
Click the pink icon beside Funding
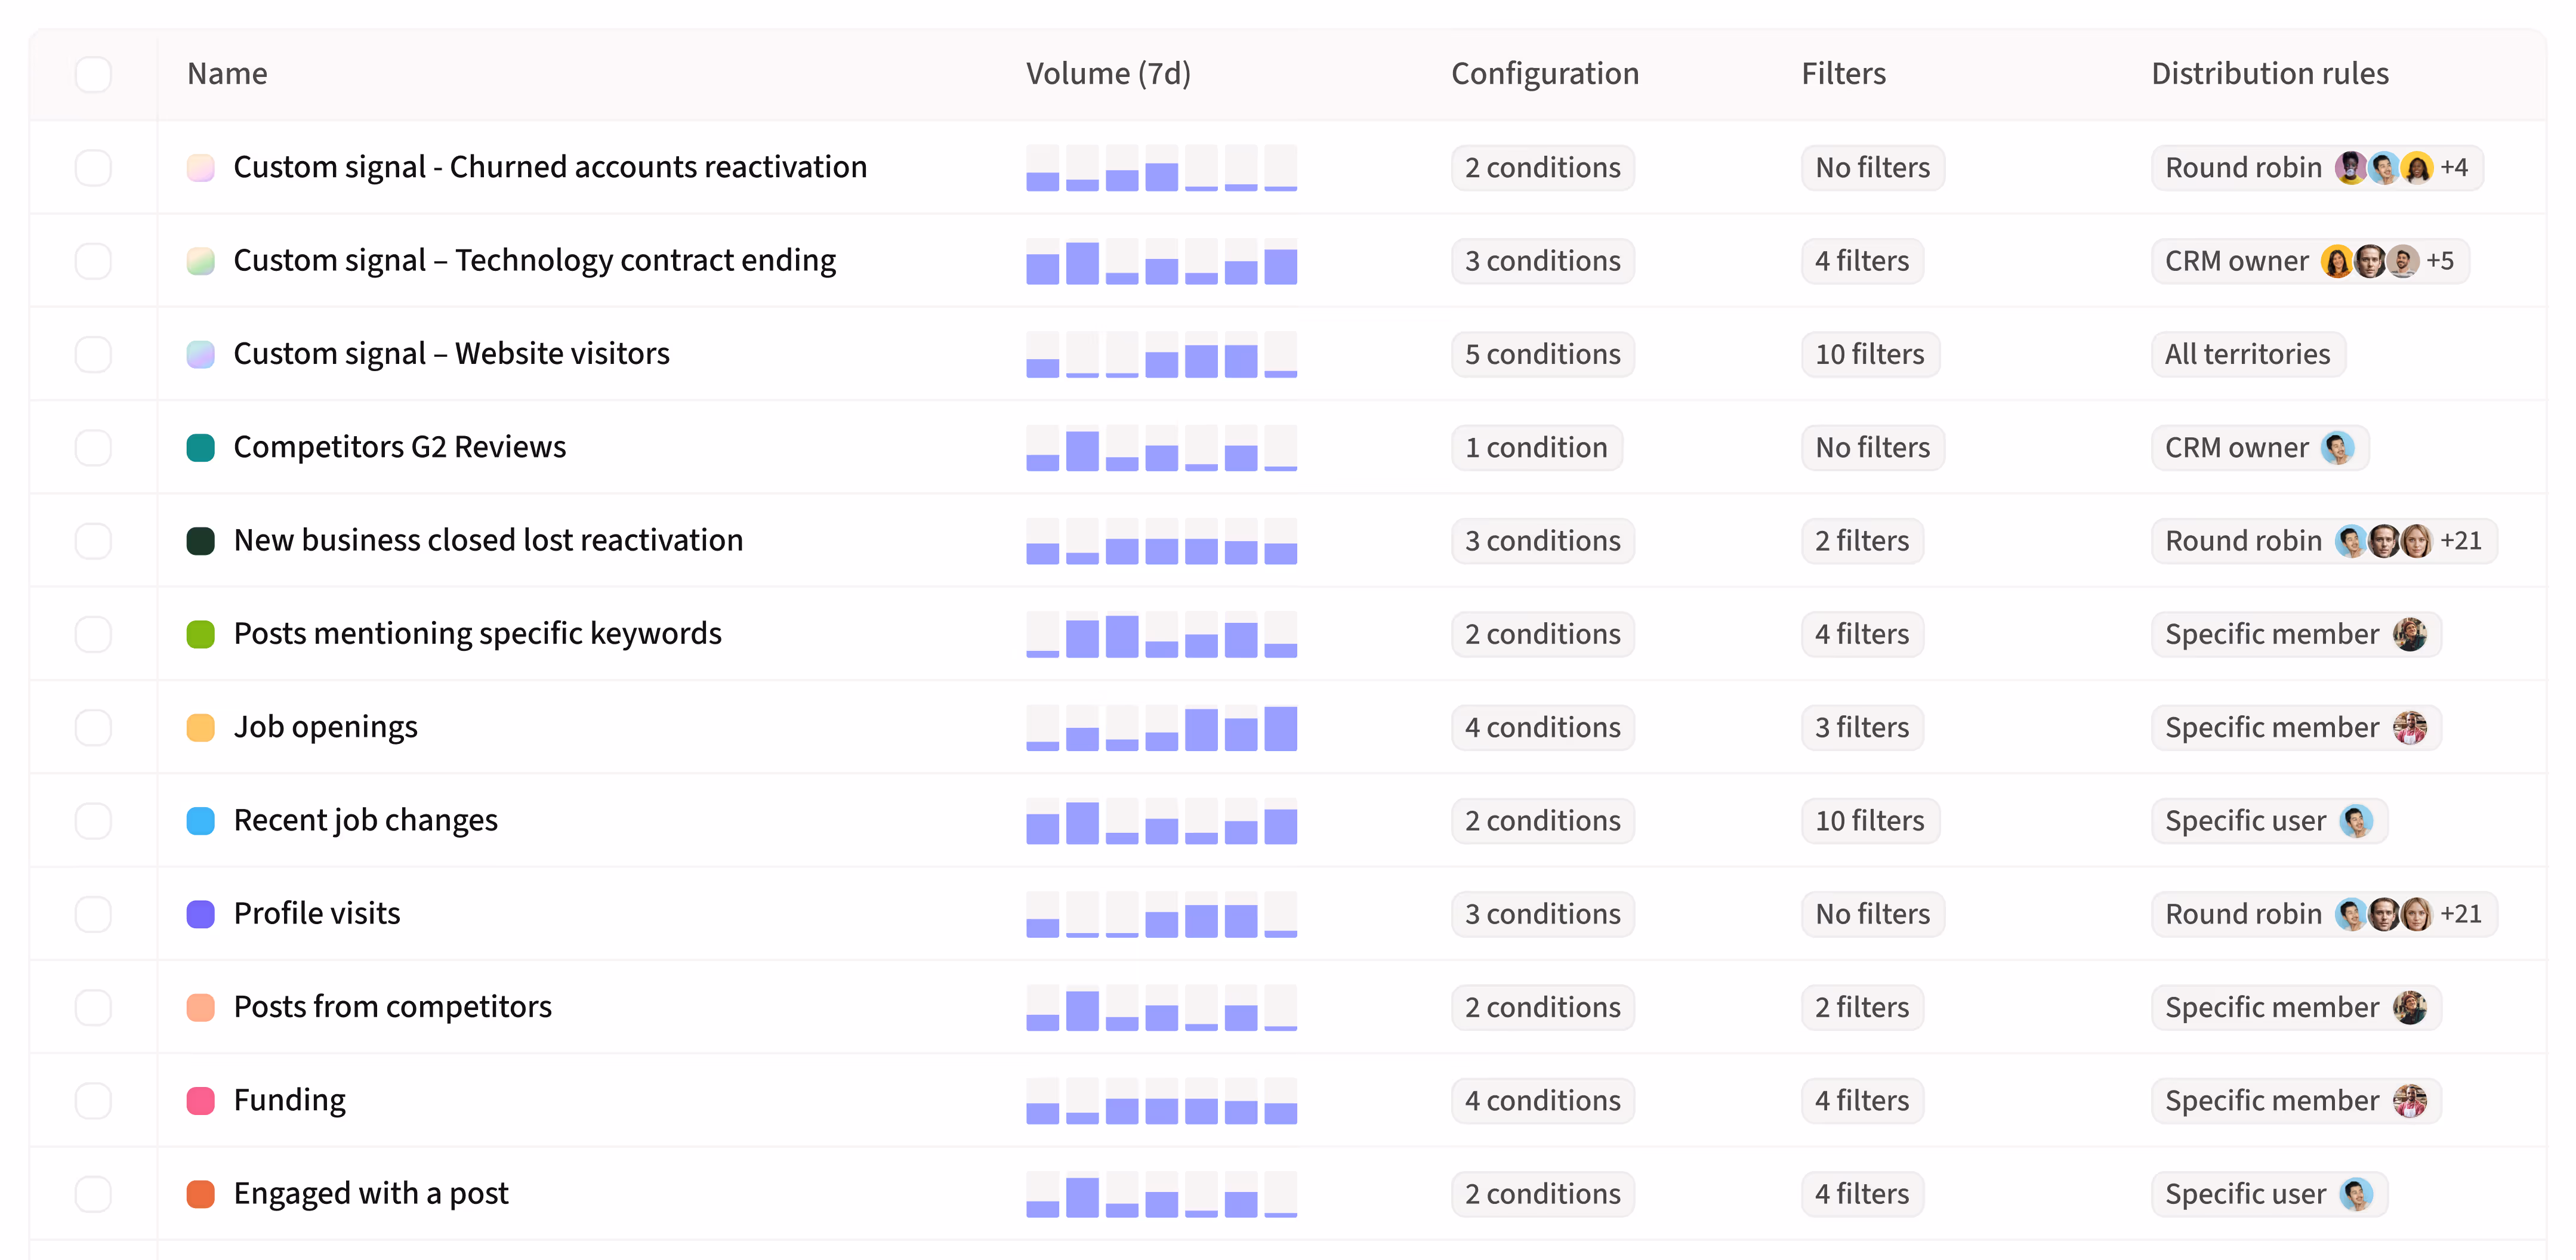tap(201, 1101)
